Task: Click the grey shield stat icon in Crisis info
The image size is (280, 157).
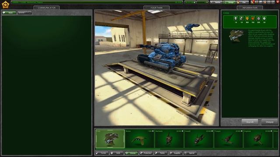Action: (236, 18)
